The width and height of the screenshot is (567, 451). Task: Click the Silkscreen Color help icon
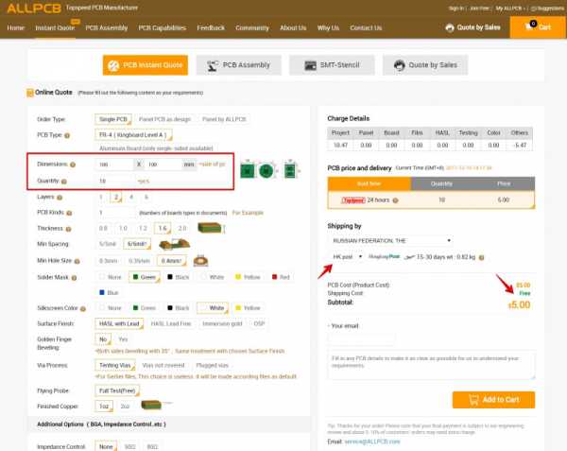(x=83, y=309)
